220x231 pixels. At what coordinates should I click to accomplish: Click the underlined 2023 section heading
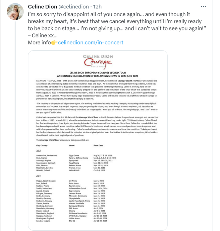[x=38, y=151]
